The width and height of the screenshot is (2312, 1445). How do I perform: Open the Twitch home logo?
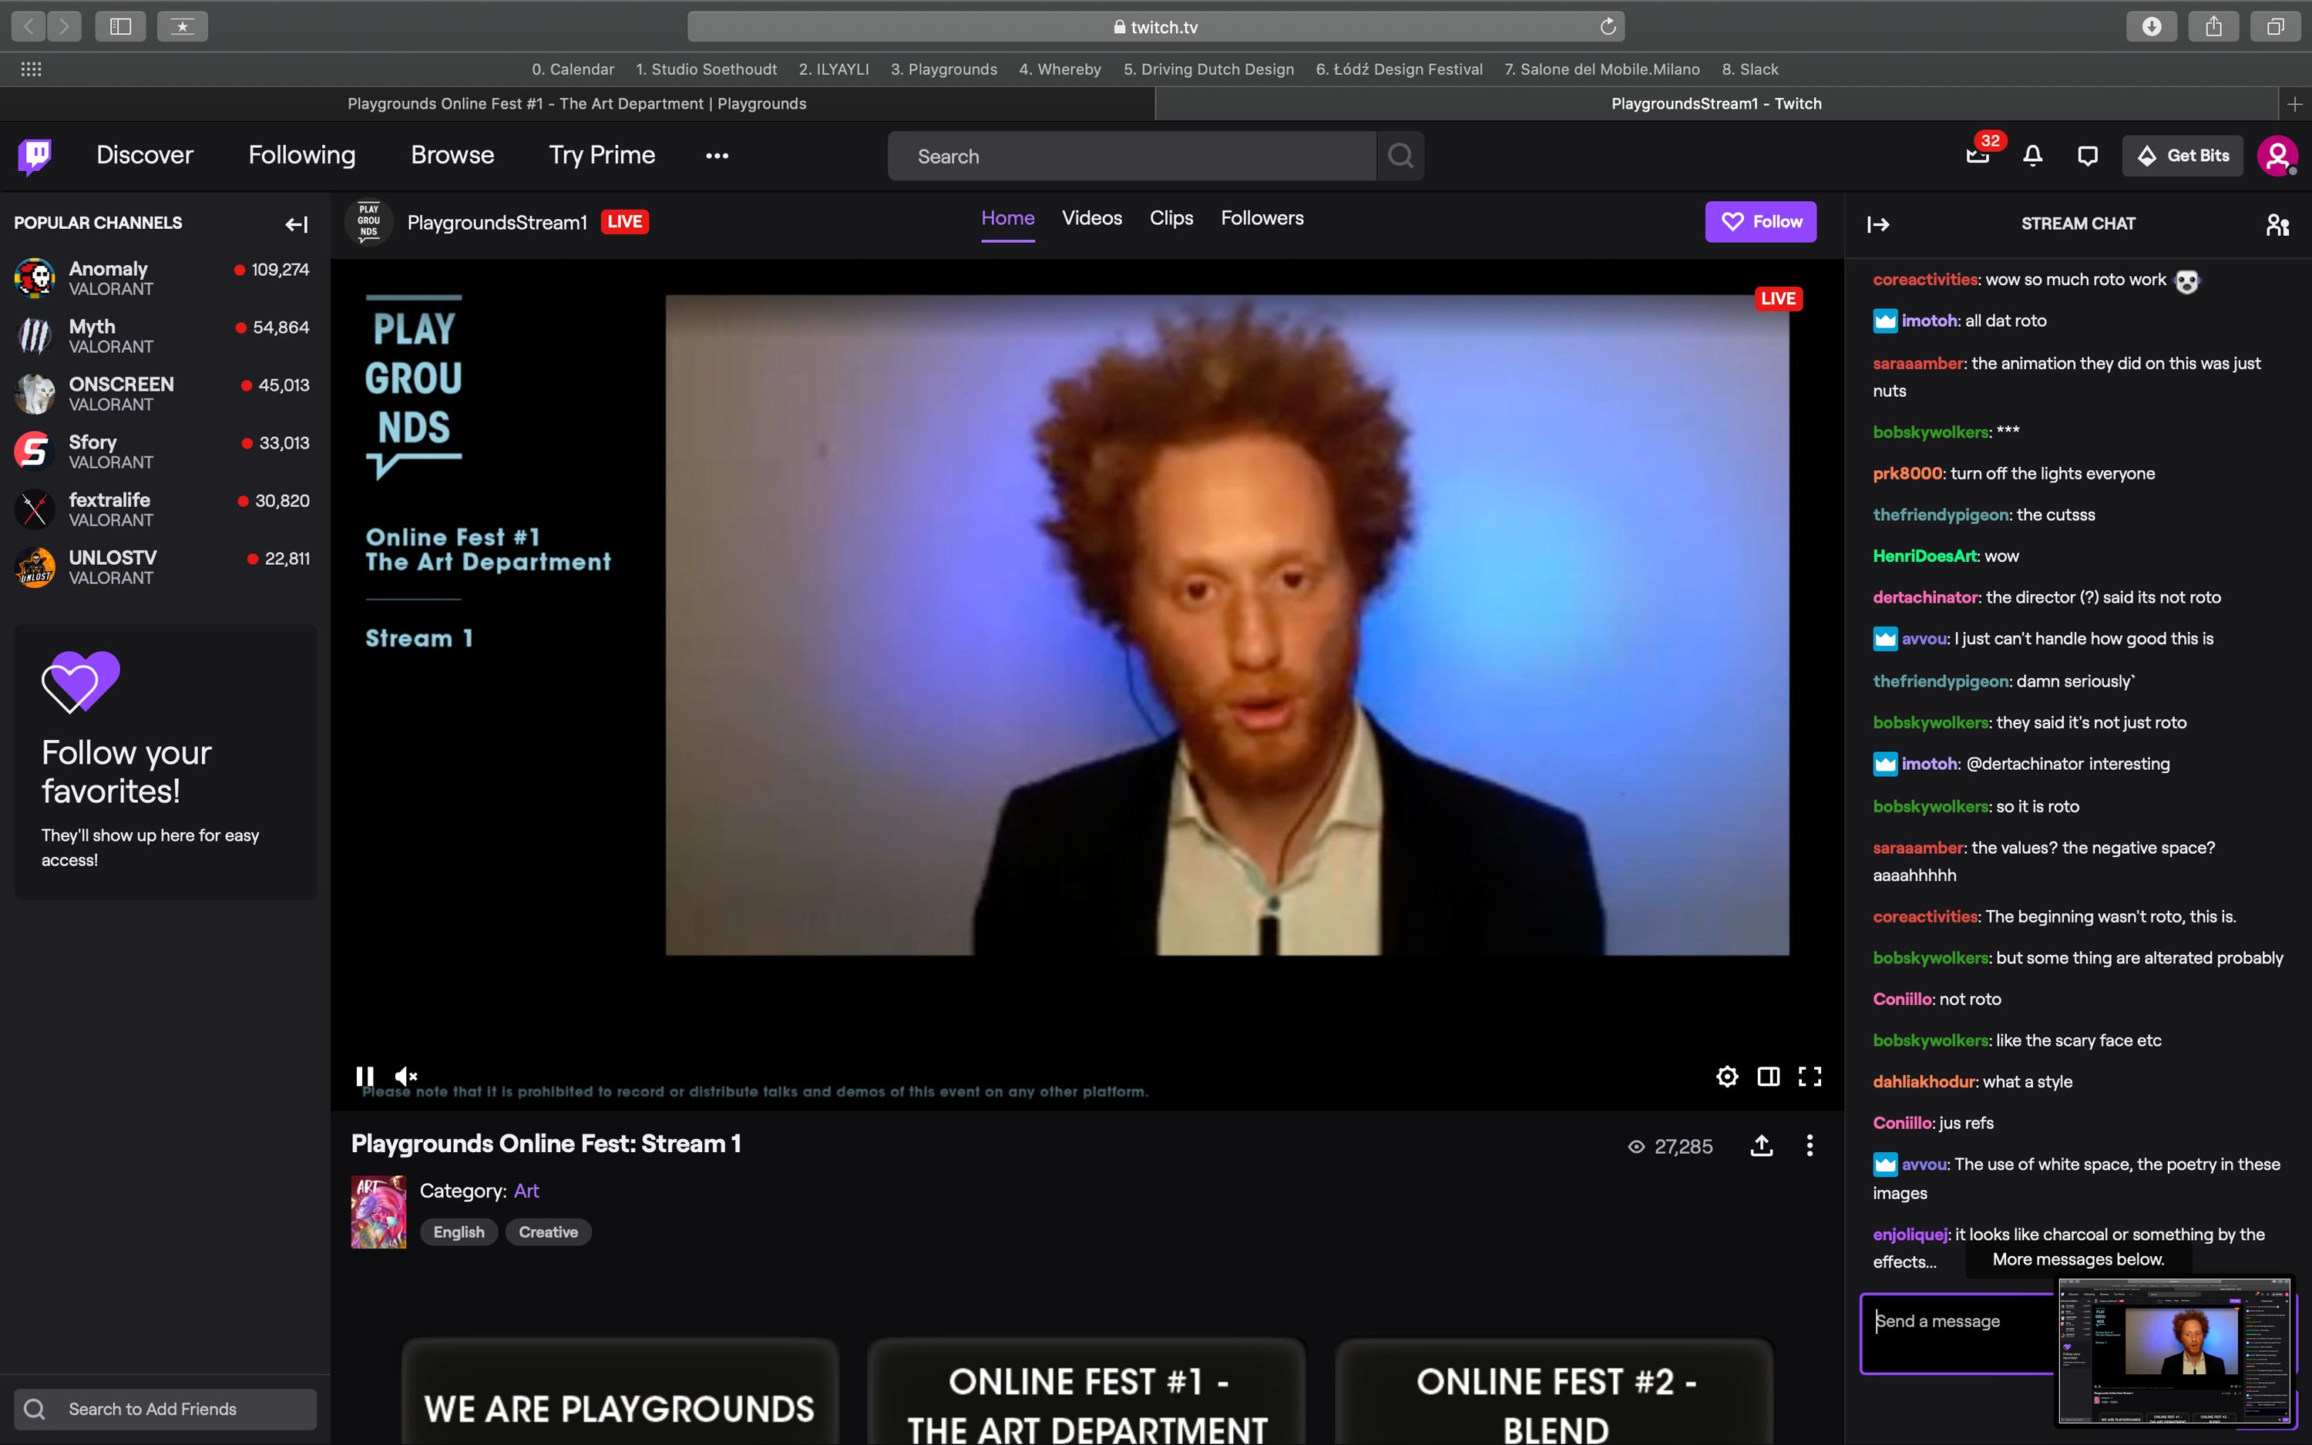[x=35, y=156]
